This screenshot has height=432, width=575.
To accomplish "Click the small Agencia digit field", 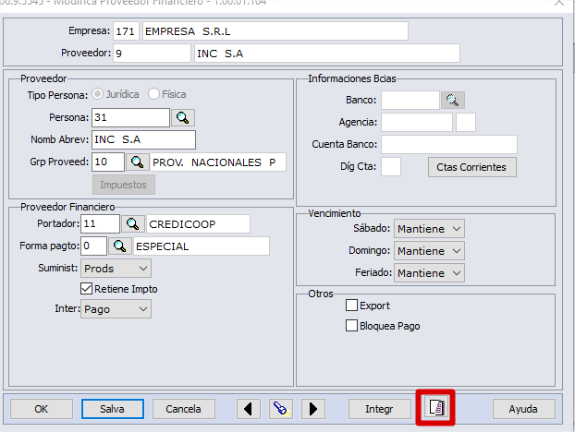I will pyautogui.click(x=466, y=122).
